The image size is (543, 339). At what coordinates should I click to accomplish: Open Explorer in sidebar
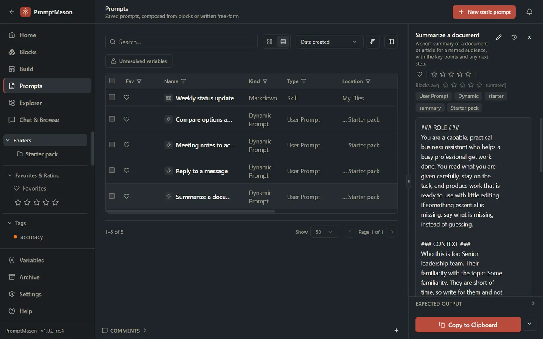click(47, 103)
